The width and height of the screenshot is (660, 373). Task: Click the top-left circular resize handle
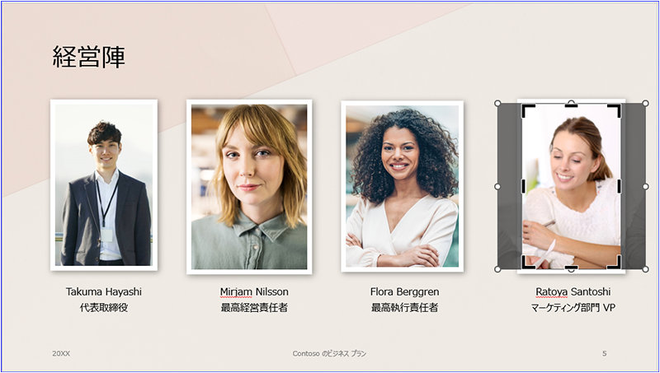tap(497, 103)
